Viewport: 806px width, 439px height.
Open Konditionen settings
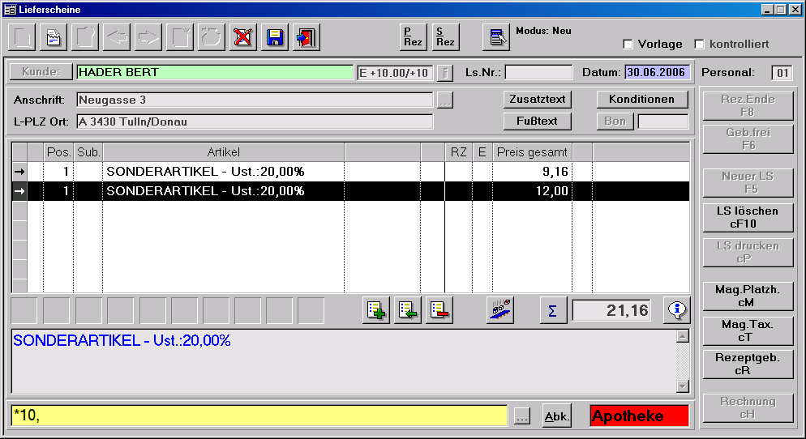point(642,100)
